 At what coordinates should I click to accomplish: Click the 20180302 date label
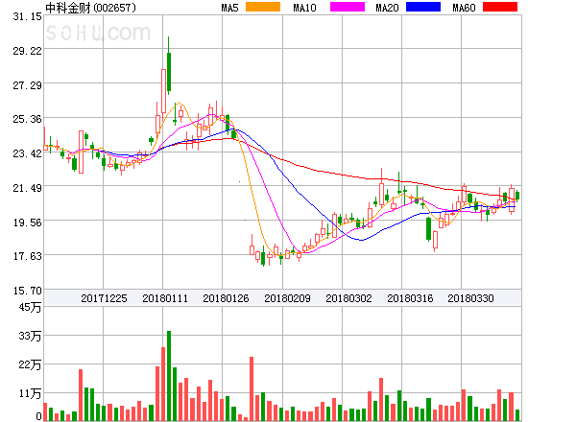click(348, 298)
